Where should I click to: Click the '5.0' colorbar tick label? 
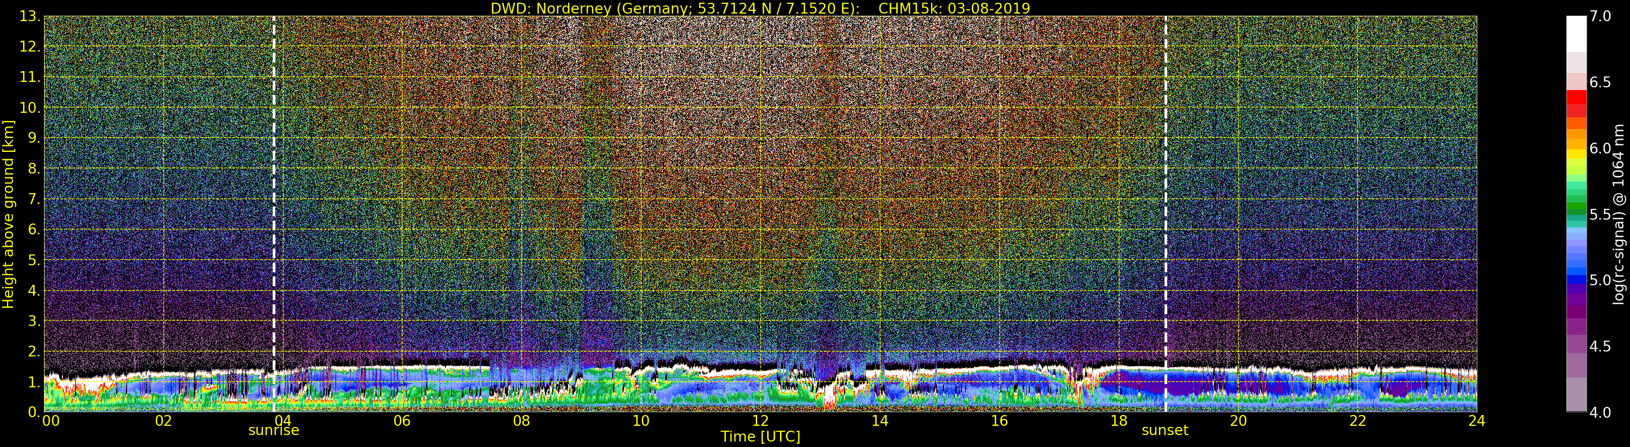pos(1600,280)
